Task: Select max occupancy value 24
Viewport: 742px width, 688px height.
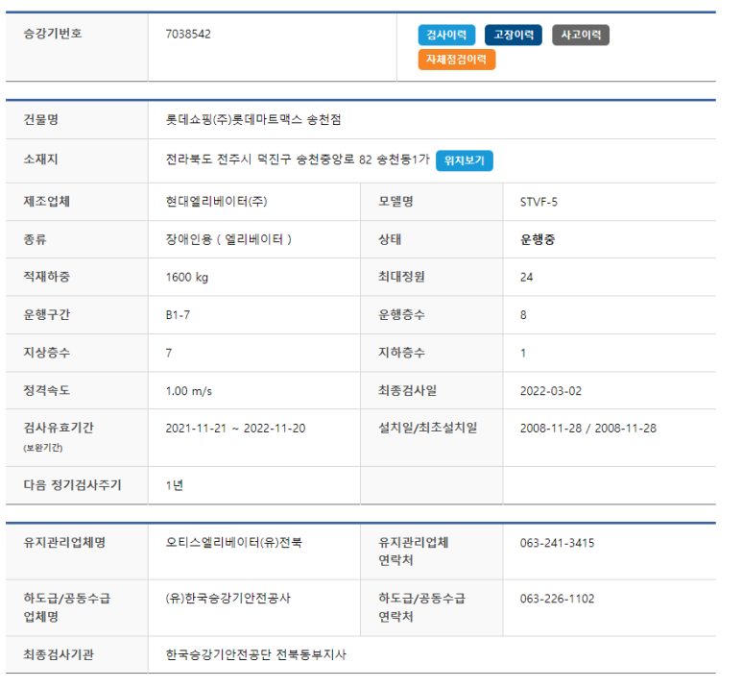Action: pyautogui.click(x=526, y=278)
